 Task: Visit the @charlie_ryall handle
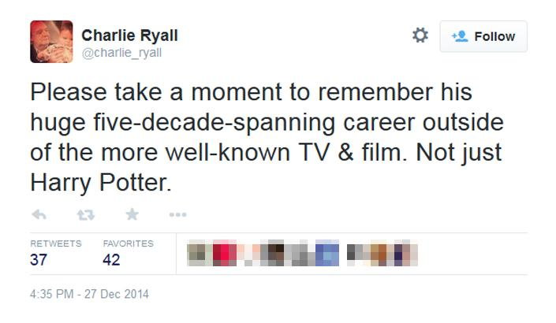121,53
